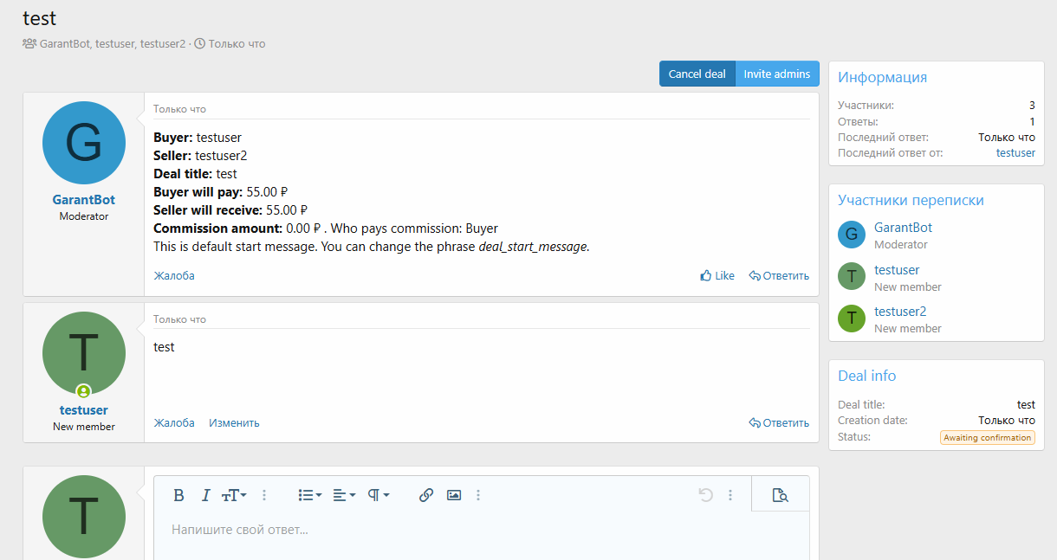
Task: Open testuser2 profile in participants list
Action: 900,312
